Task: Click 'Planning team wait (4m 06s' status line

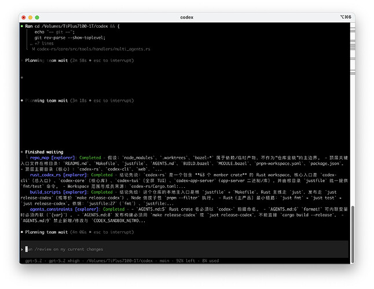Action: point(79,232)
